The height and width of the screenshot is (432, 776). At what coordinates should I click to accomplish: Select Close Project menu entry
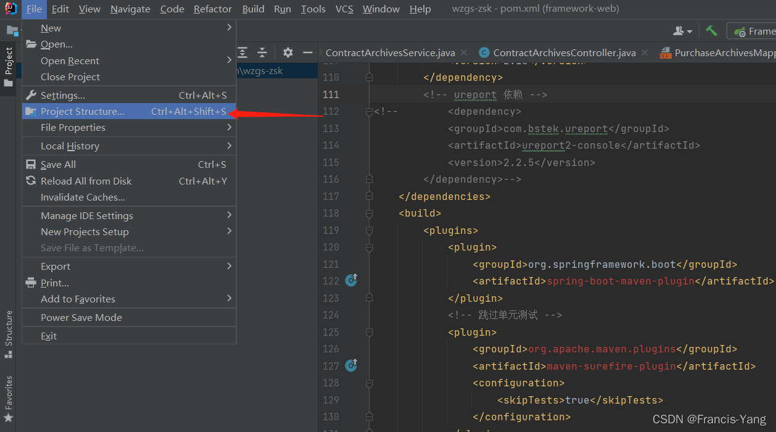129,77
